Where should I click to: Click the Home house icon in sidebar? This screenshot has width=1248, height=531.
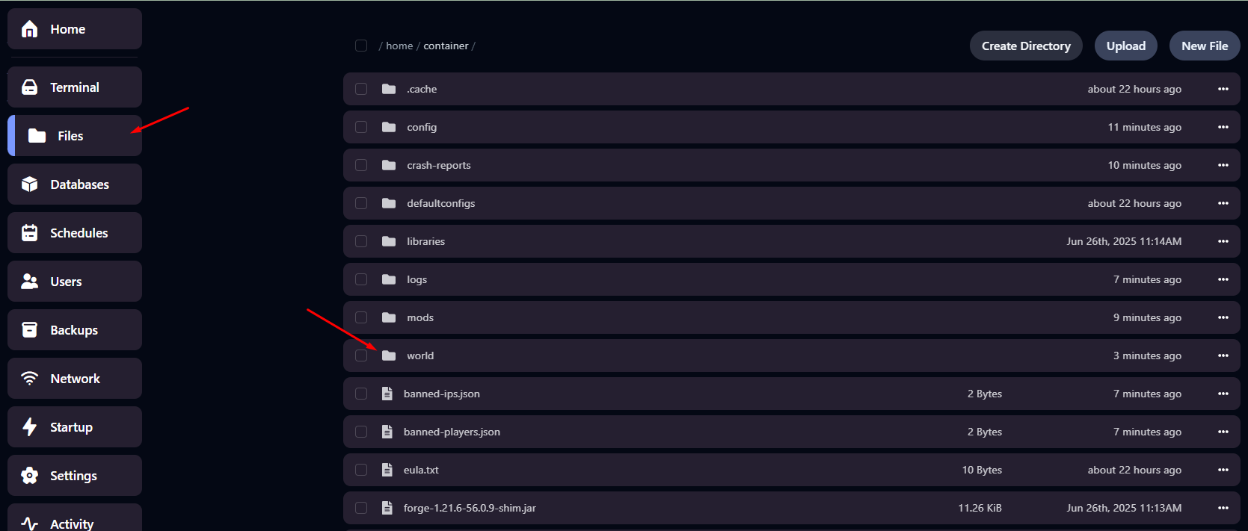[30, 29]
